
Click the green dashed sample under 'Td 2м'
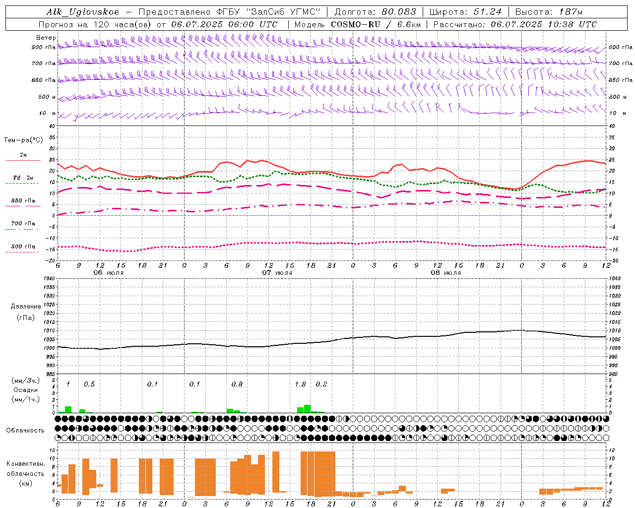pyautogui.click(x=22, y=183)
